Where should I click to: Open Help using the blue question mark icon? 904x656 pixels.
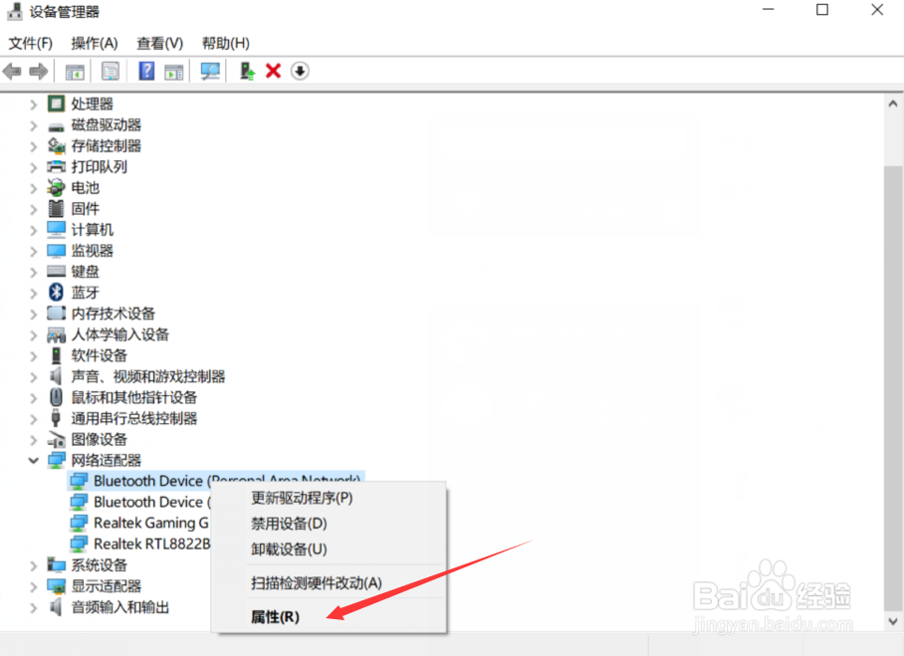(x=144, y=71)
